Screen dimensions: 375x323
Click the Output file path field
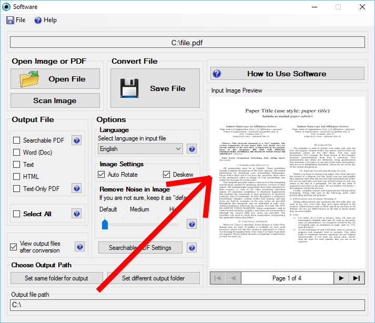187,305
